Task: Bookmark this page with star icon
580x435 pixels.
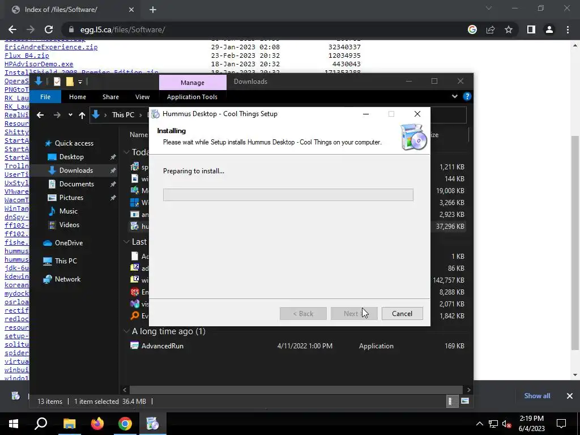Action: click(509, 29)
